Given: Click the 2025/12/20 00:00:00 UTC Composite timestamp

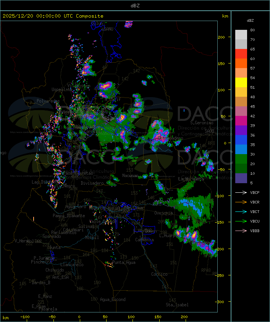Looking at the screenshot, I should coord(53,16).
